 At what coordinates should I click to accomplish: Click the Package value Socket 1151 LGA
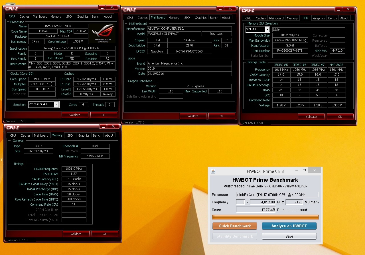click(58, 37)
